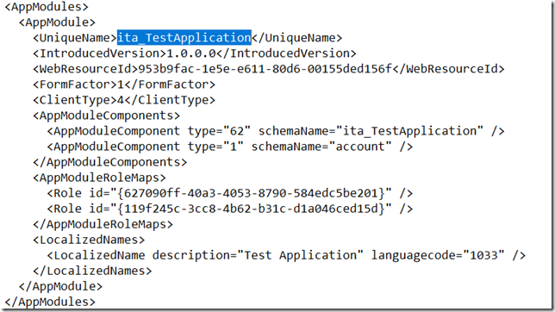Click the closing </AppModuleRoleMaps> tag
Screen dimensions: 555x312
pos(103,225)
